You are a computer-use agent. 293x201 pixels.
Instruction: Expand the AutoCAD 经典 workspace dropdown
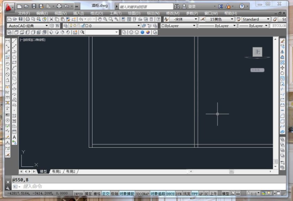pyautogui.click(x=46, y=26)
